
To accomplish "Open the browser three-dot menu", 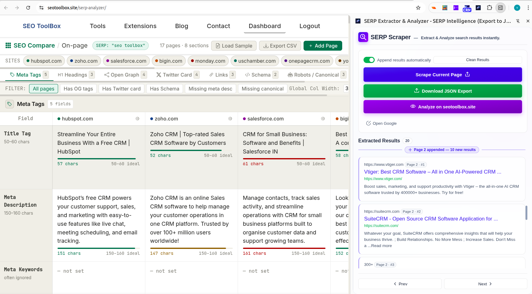I will 529,7.
